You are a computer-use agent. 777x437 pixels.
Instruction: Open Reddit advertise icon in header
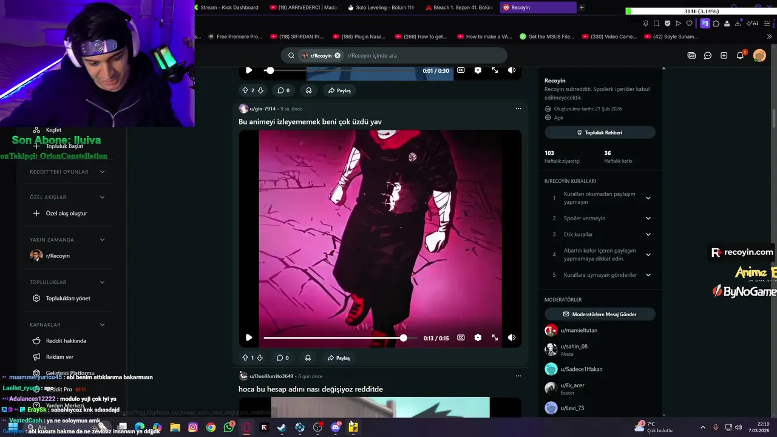pyautogui.click(x=691, y=55)
